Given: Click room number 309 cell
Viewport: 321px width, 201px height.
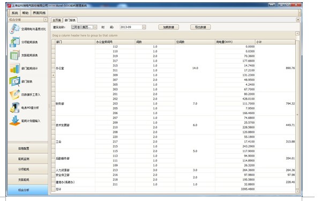Looking at the screenshot, I should [115, 75].
